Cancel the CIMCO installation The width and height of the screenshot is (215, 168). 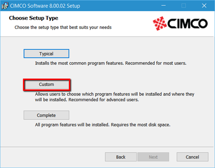pyautogui.click(x=192, y=157)
